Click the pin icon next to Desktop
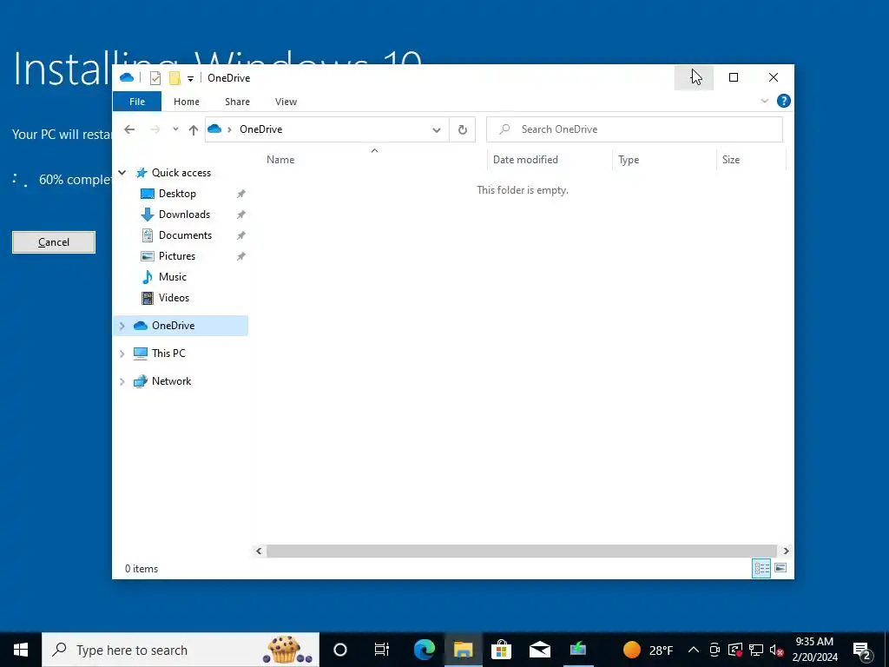889x667 pixels. coord(241,194)
